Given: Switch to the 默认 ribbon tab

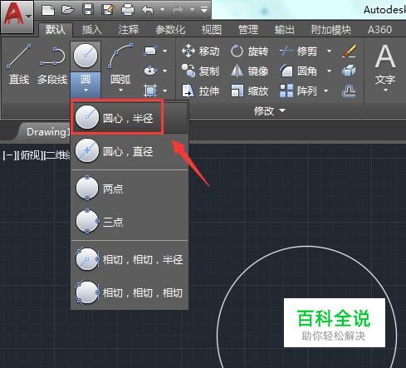Looking at the screenshot, I should [x=56, y=30].
